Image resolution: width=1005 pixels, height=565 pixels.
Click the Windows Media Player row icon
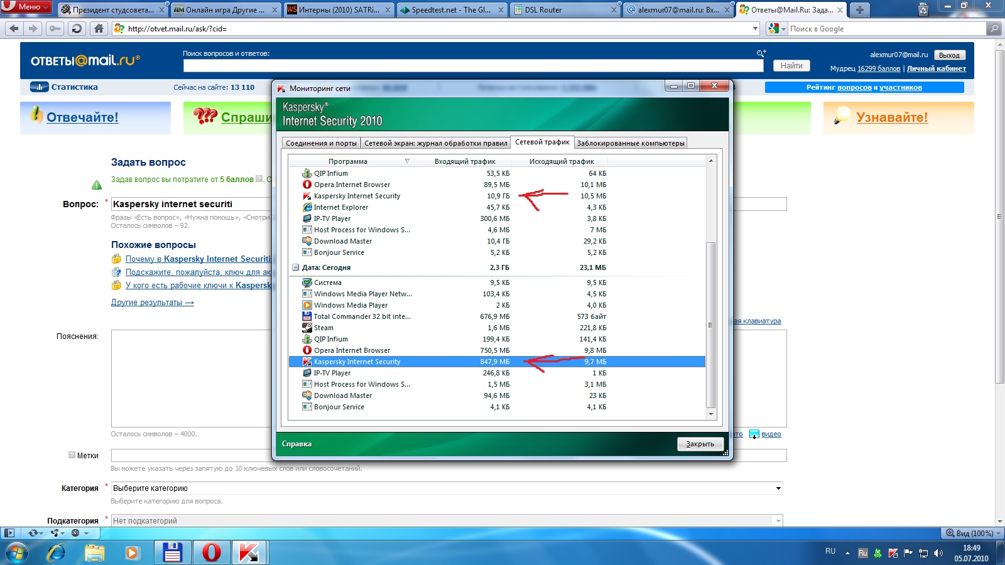click(x=307, y=305)
